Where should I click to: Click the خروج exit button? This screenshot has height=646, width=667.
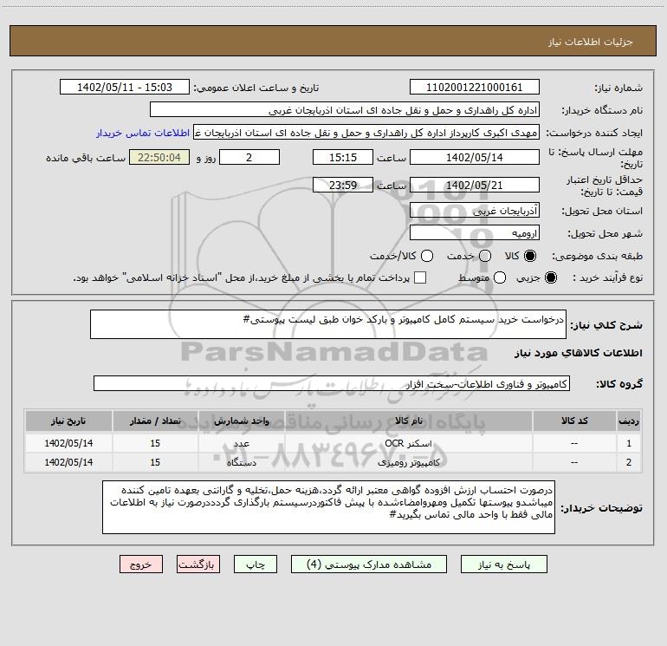click(x=141, y=564)
